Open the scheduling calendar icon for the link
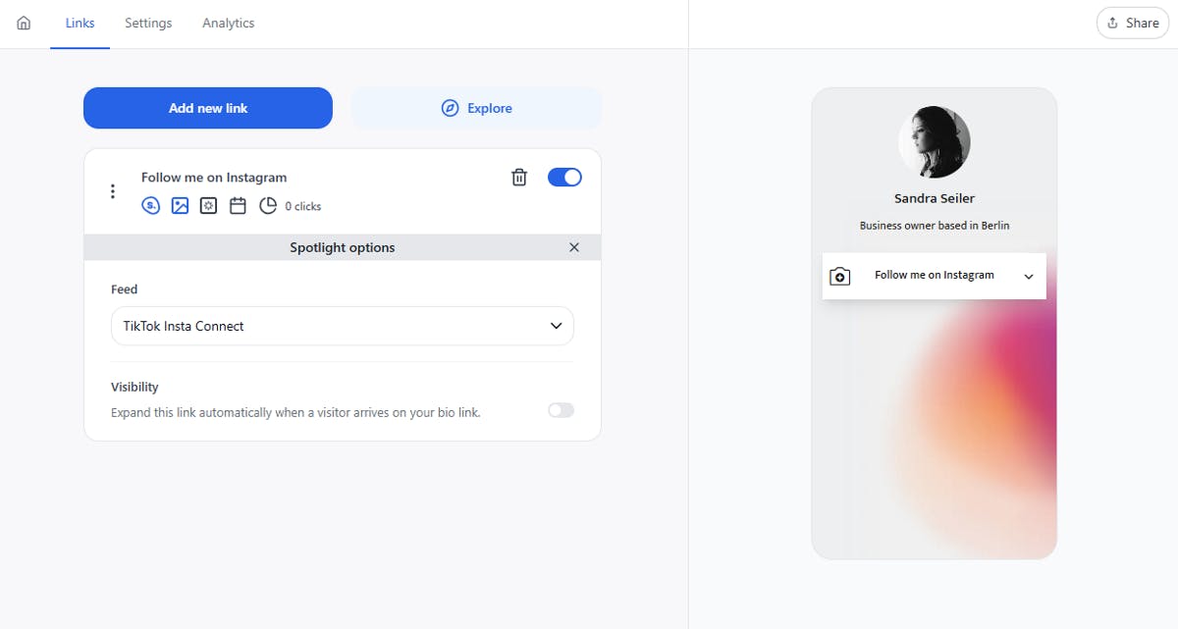Image resolution: width=1178 pixels, height=629 pixels. [238, 205]
